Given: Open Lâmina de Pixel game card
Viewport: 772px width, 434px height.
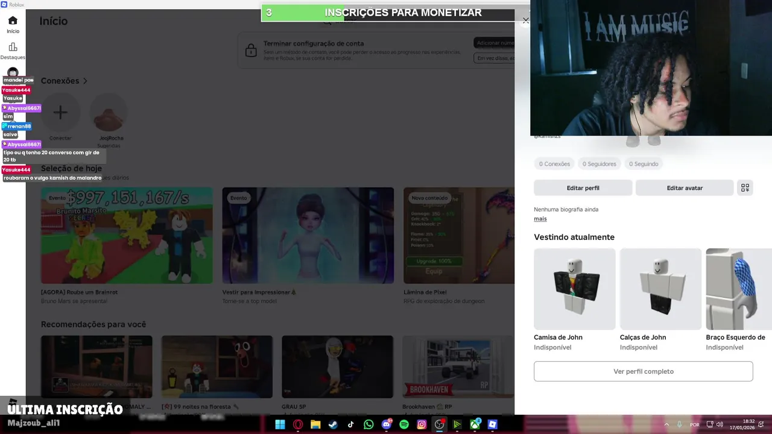Looking at the screenshot, I should [x=459, y=236].
